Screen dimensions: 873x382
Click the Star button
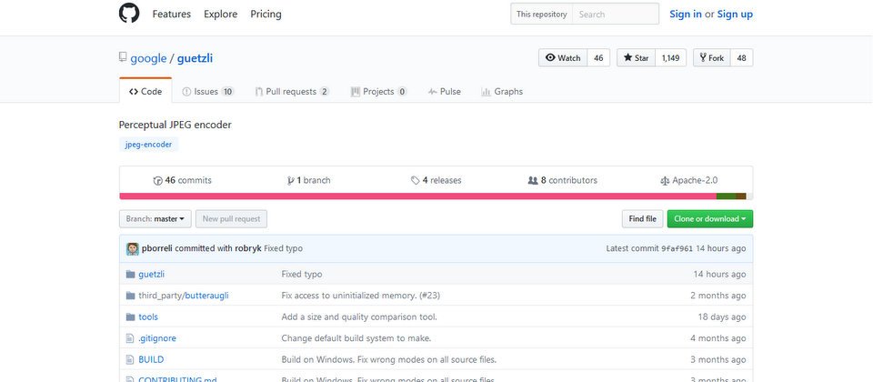point(636,58)
